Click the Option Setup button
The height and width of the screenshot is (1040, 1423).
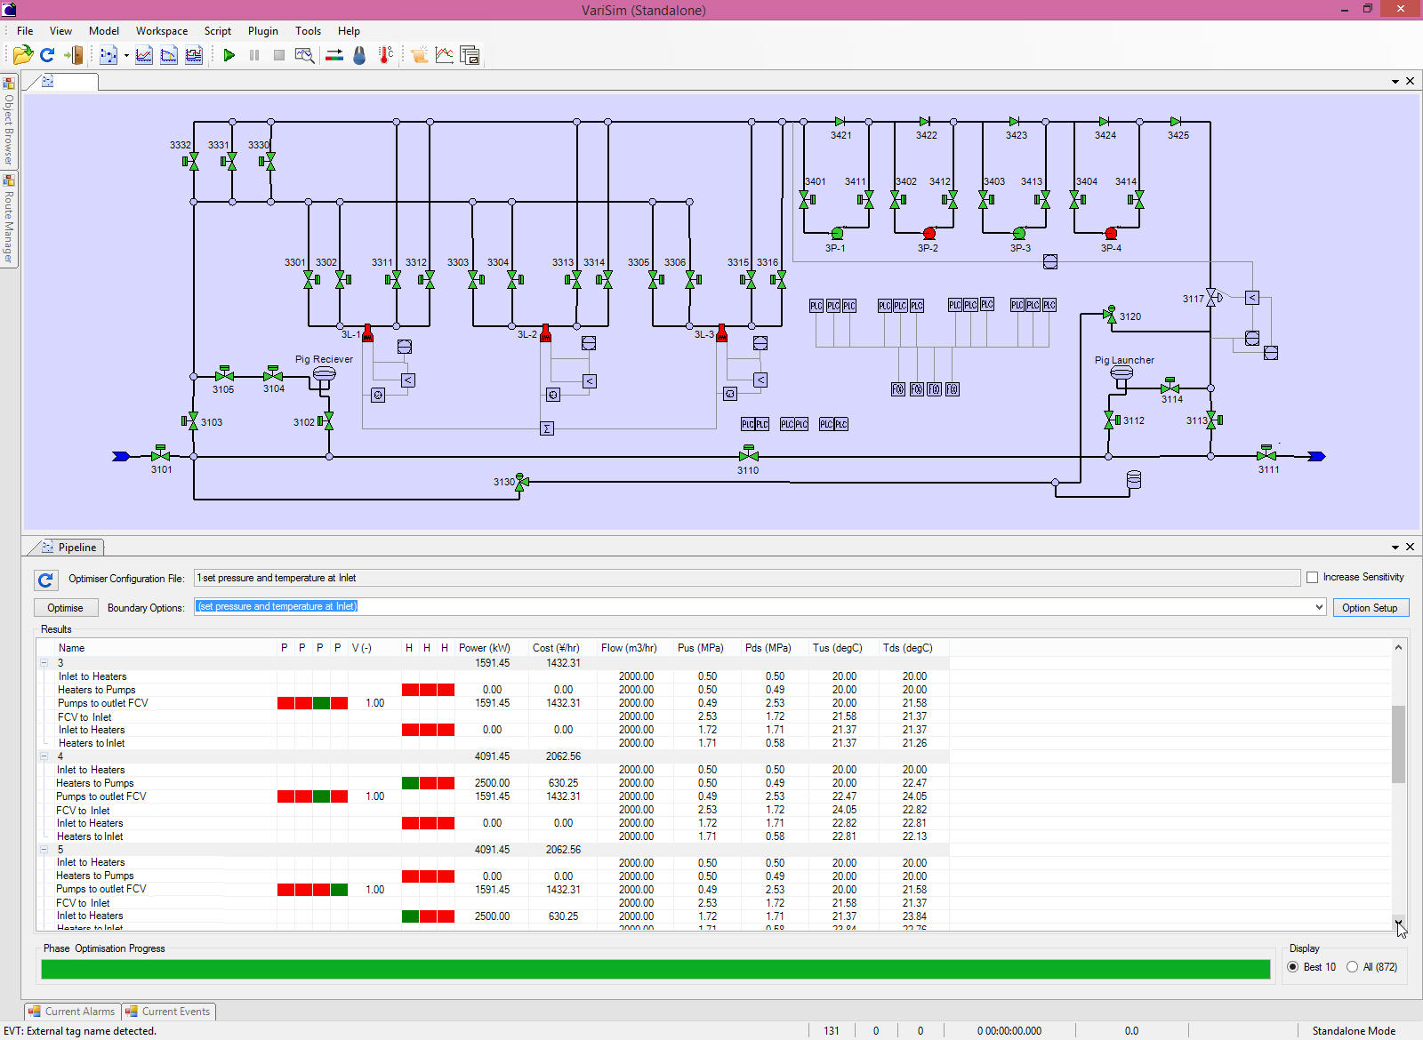point(1370,608)
